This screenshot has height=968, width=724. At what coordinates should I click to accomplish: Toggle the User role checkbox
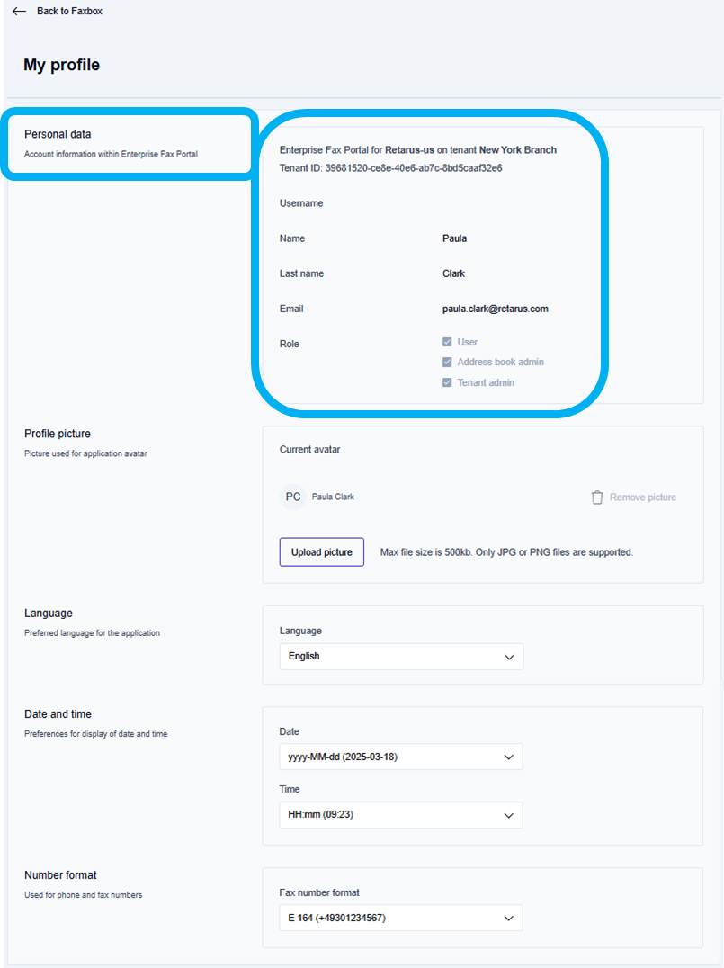447,342
